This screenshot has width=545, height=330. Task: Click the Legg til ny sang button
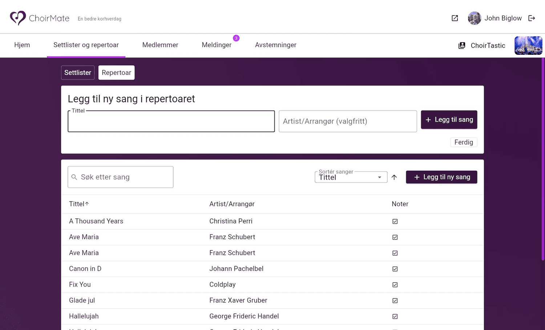441,177
